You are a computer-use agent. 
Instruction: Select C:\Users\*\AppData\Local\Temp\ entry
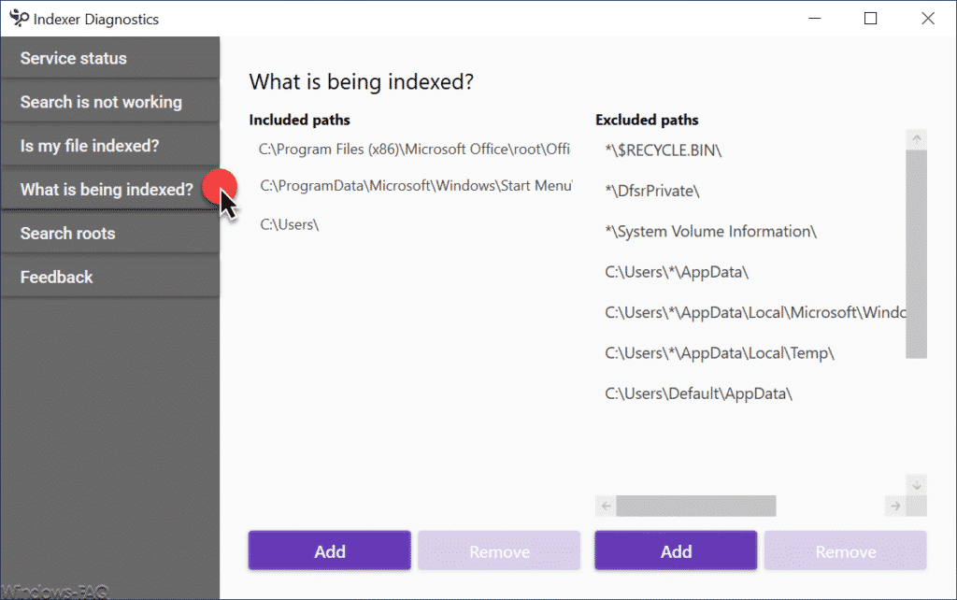tap(719, 352)
